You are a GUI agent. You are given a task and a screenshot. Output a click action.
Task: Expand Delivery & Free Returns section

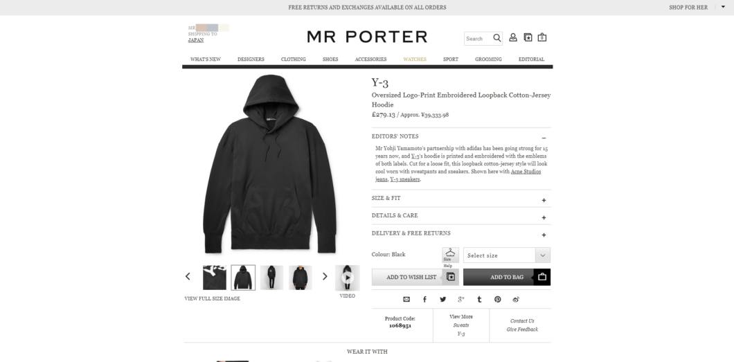544,235
